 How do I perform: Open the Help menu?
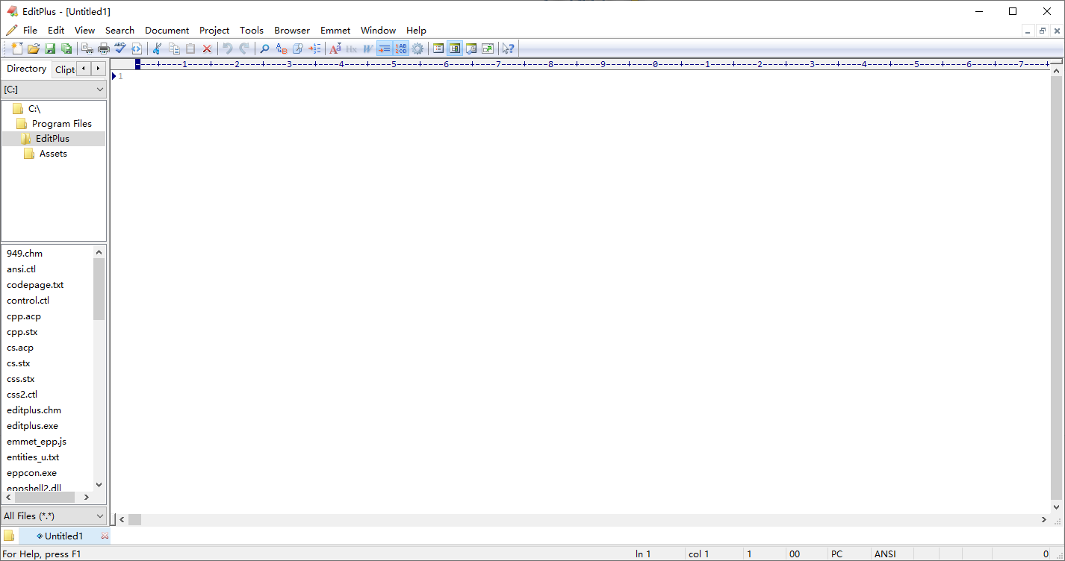click(x=416, y=31)
